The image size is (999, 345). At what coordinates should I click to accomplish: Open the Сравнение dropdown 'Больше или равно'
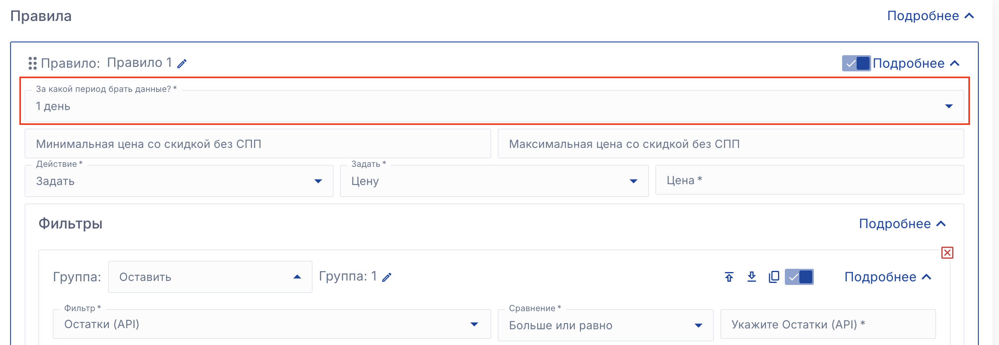point(605,325)
